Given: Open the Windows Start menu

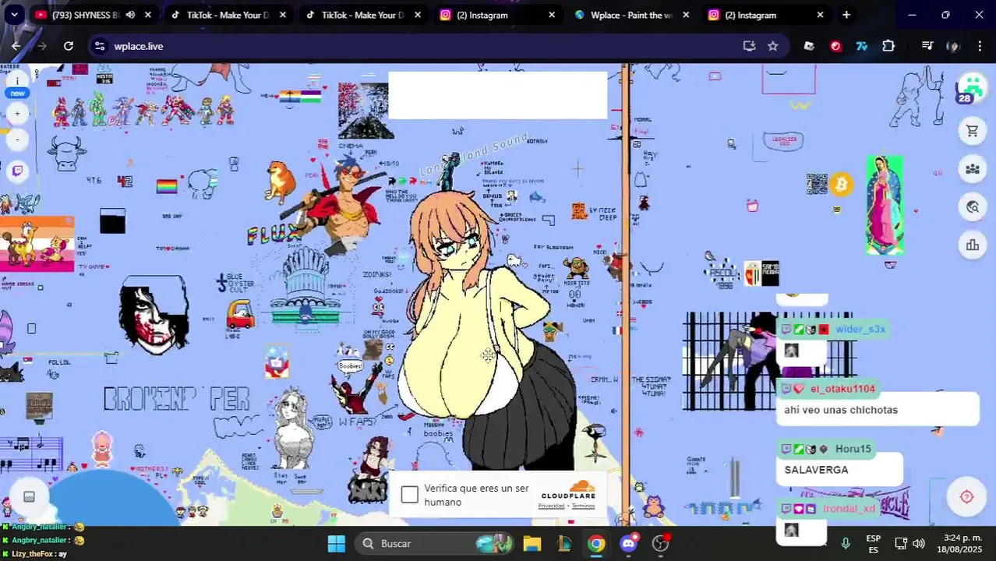Looking at the screenshot, I should click(336, 543).
